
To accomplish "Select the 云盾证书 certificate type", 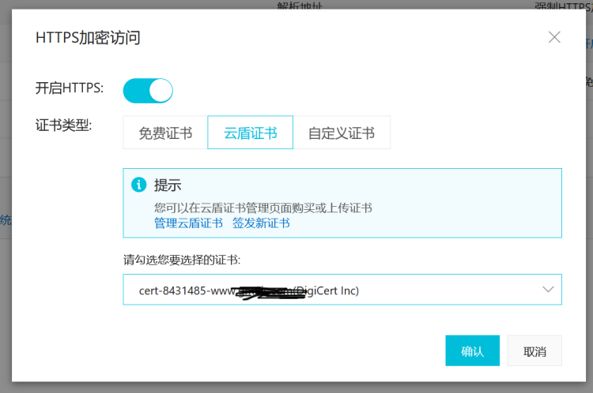I will click(x=251, y=133).
